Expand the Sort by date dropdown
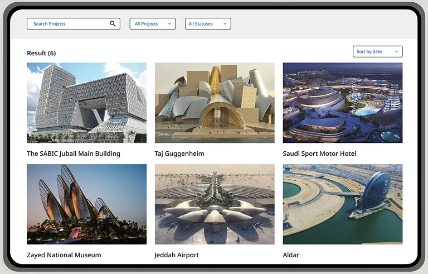This screenshot has height=274, width=428. point(377,51)
